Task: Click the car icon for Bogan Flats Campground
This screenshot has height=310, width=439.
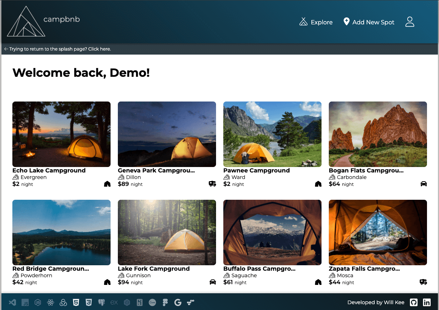Action: (423, 184)
